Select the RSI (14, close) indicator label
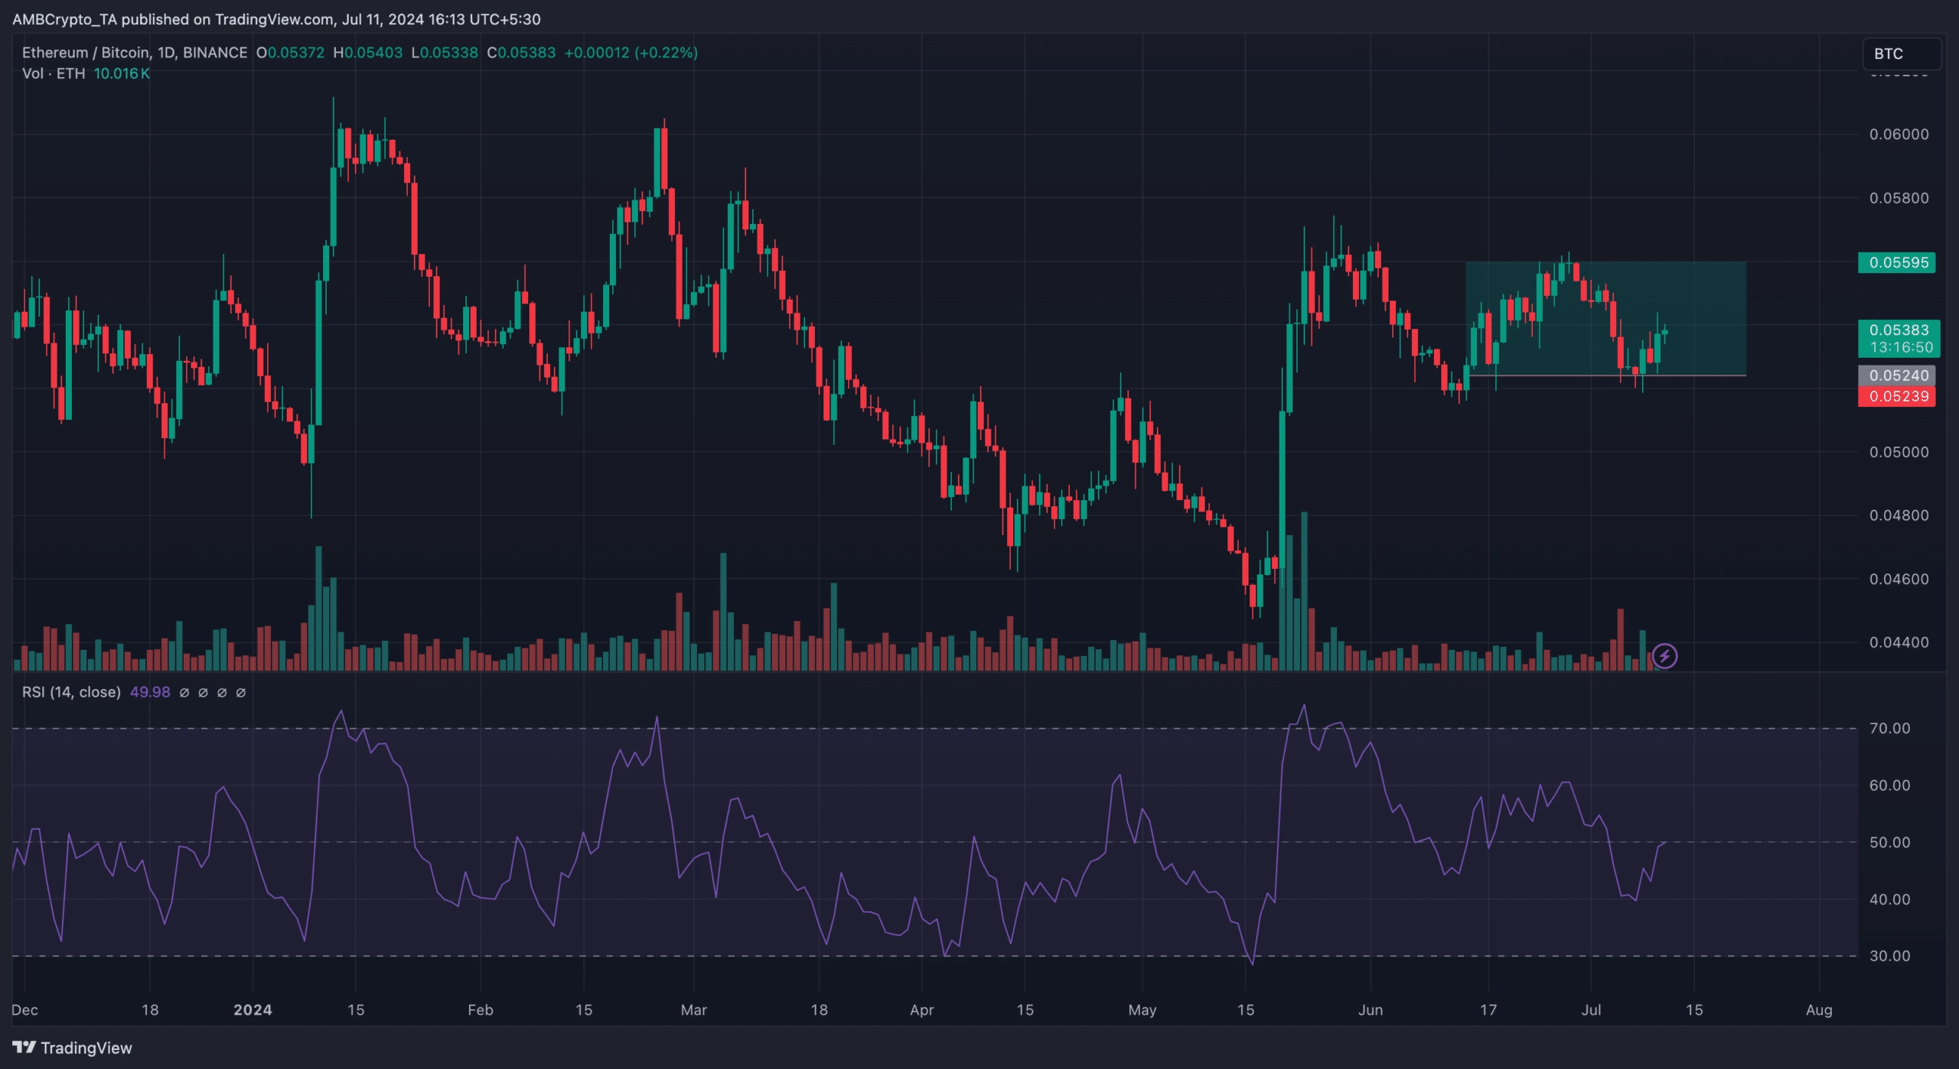The image size is (1959, 1069). 71,692
